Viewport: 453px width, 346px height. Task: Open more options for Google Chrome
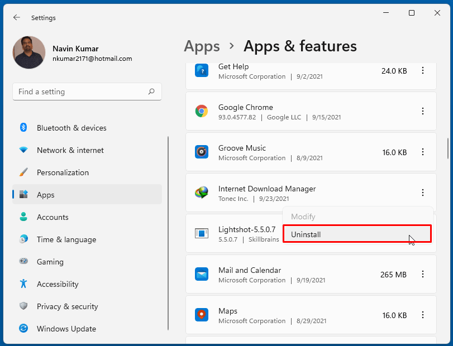pyautogui.click(x=423, y=112)
